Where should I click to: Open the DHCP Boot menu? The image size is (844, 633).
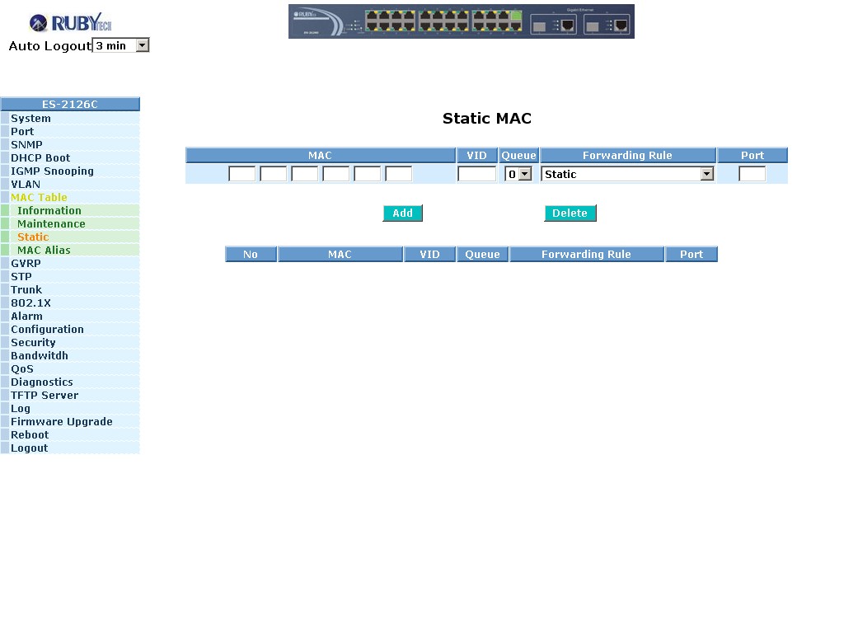click(x=71, y=158)
